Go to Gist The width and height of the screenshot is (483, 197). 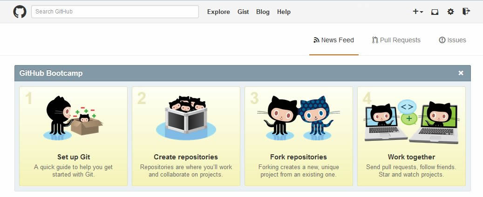tap(243, 12)
